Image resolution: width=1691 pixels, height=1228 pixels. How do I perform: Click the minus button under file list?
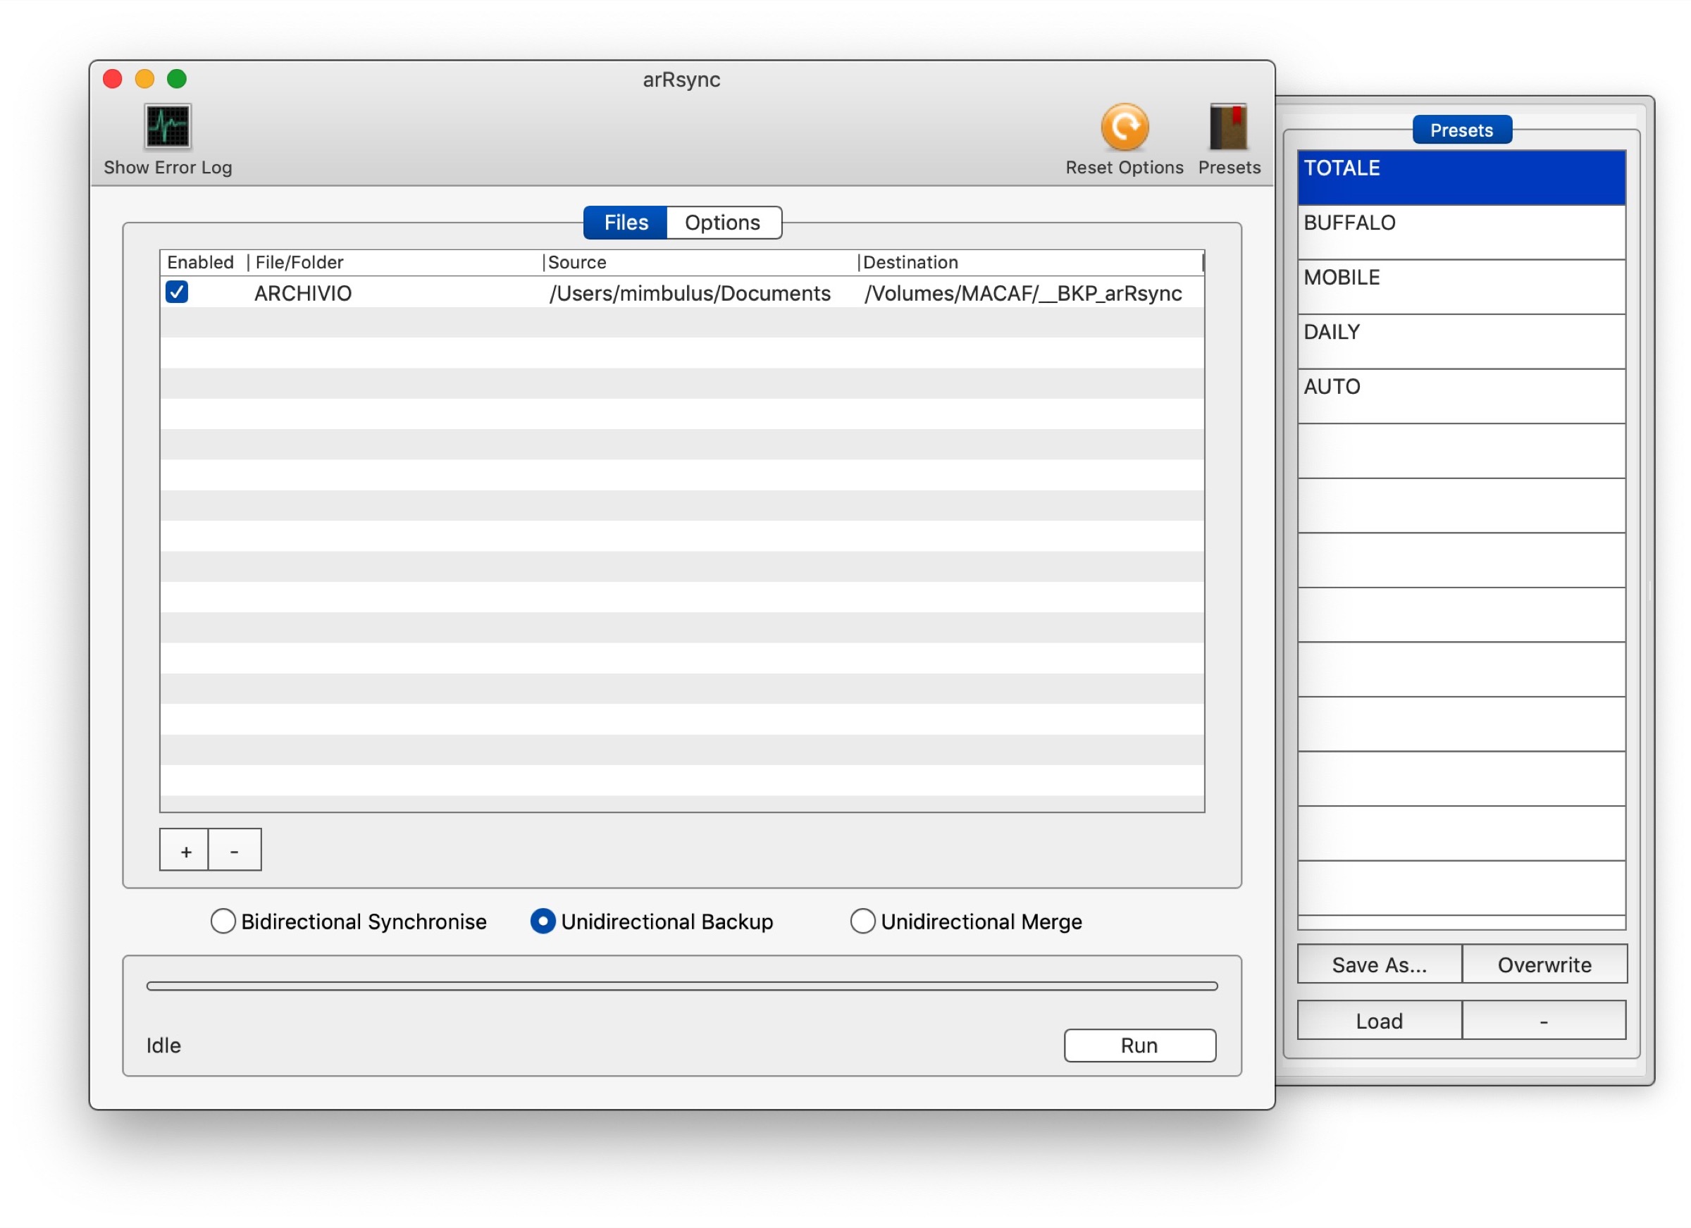[234, 850]
